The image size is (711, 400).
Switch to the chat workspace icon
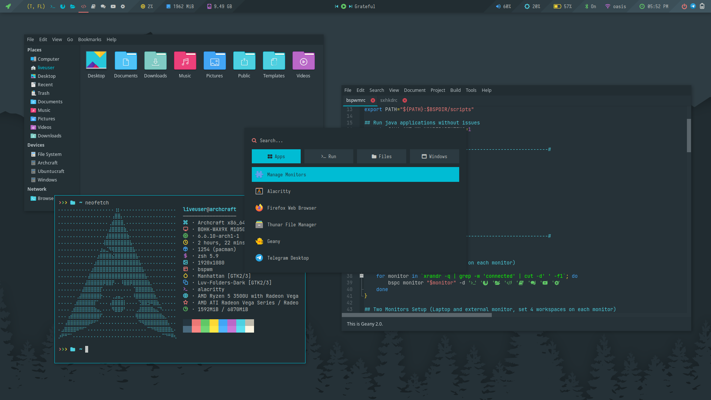[x=103, y=6]
